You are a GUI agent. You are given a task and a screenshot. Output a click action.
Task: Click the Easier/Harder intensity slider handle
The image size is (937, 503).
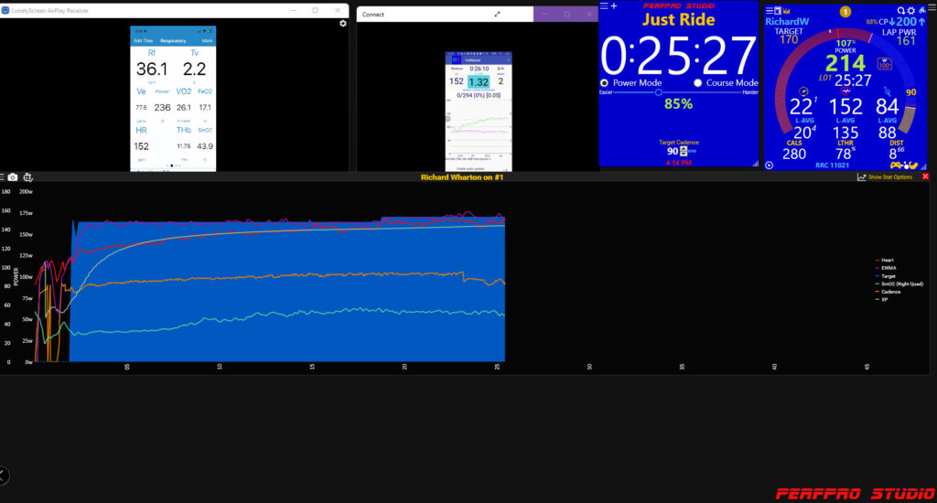[x=658, y=92]
